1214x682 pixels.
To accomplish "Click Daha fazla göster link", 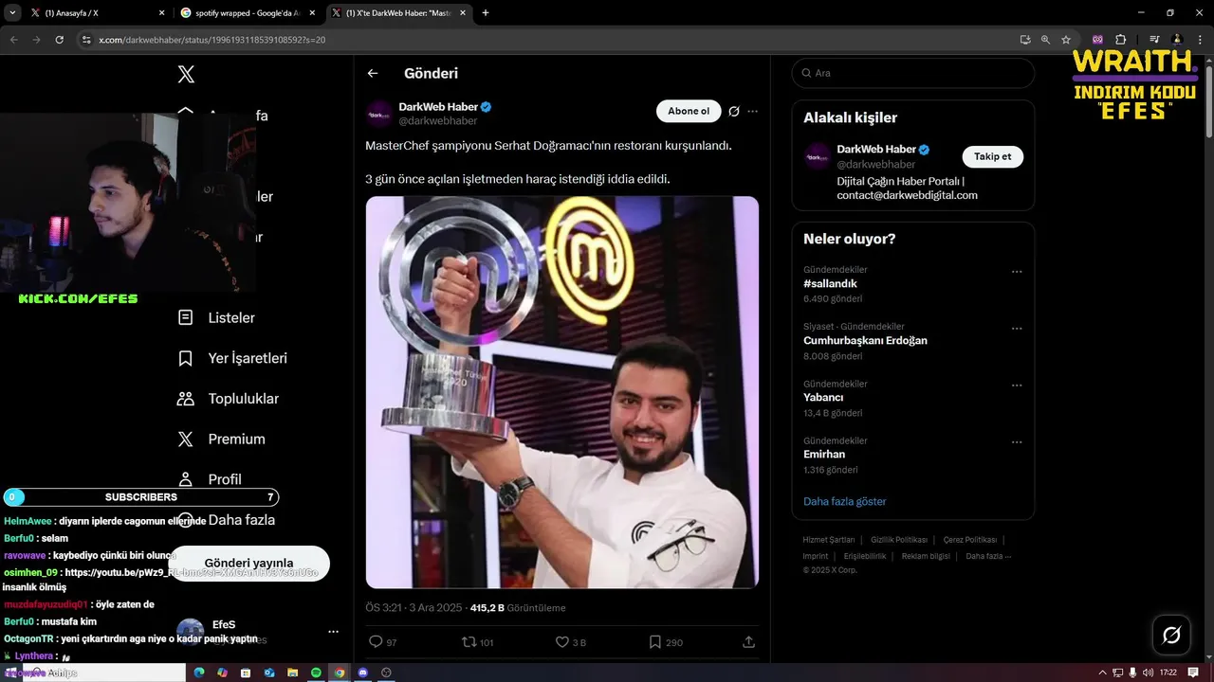I will 844,501.
